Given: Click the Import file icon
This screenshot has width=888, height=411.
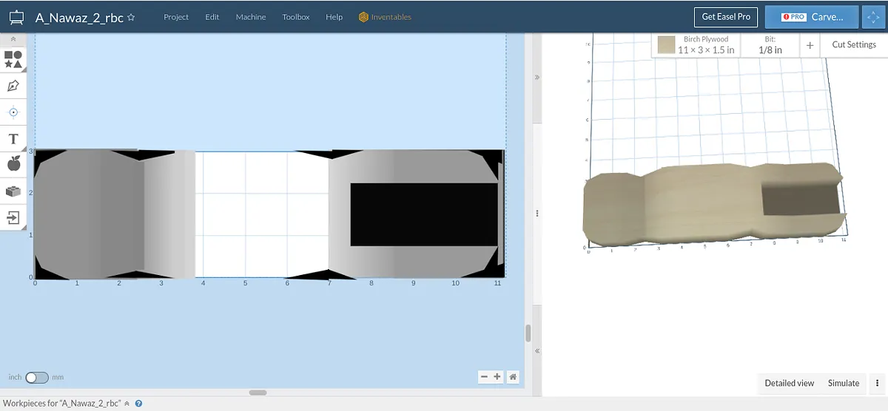Looking at the screenshot, I should [x=13, y=217].
